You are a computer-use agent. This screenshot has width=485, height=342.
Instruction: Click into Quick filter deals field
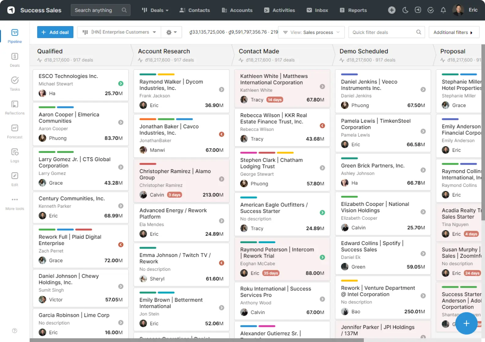pyautogui.click(x=386, y=32)
